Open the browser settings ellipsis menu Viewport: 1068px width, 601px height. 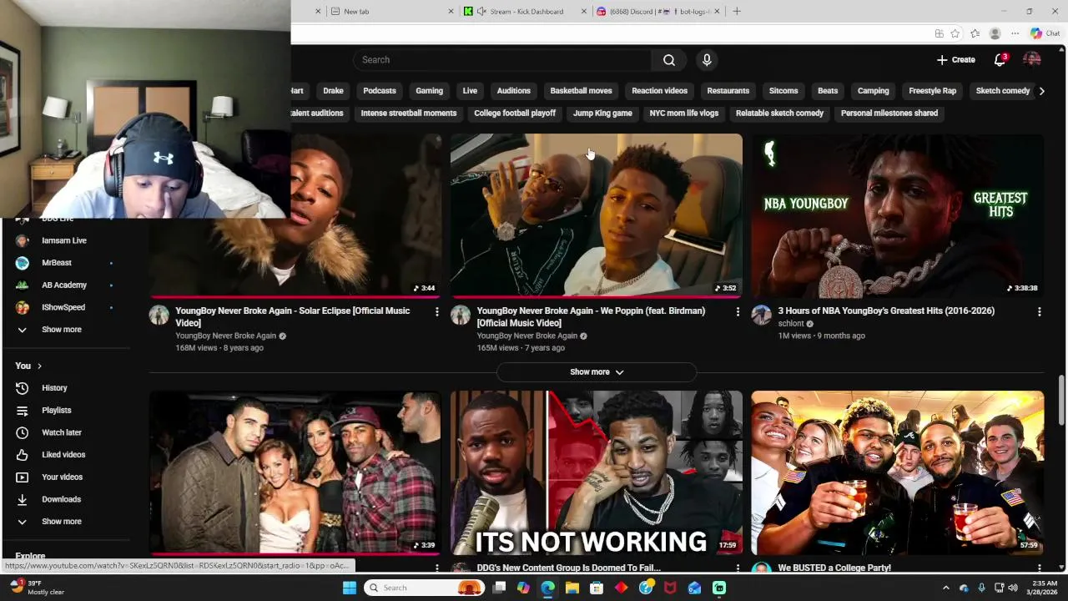coord(1015,33)
